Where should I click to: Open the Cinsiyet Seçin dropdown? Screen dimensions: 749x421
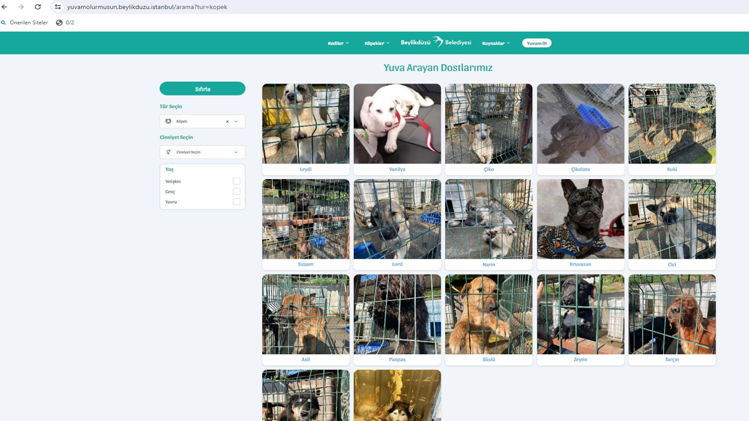[x=202, y=152]
